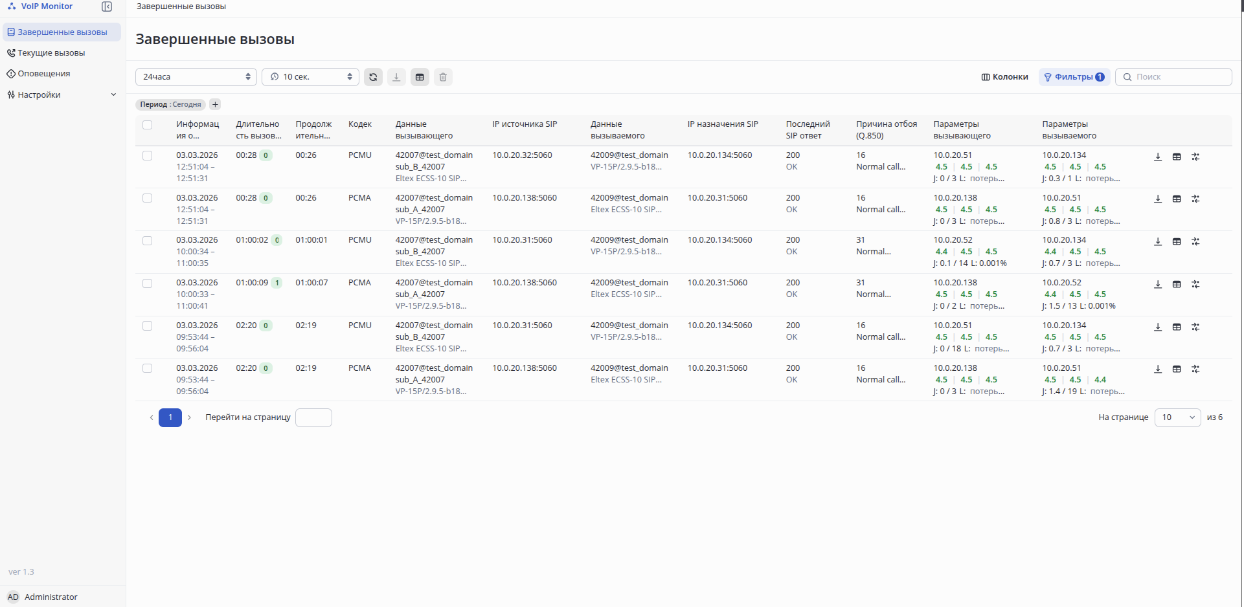Tick the select-all checkbox in table header
The width and height of the screenshot is (1244, 607).
[147, 125]
